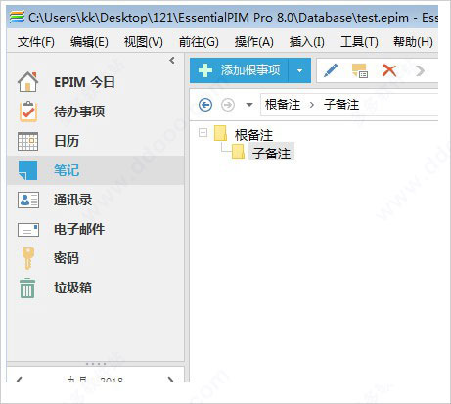Go to next month in mini calendar
Viewport: 451px width, 404px height.
(x=170, y=380)
